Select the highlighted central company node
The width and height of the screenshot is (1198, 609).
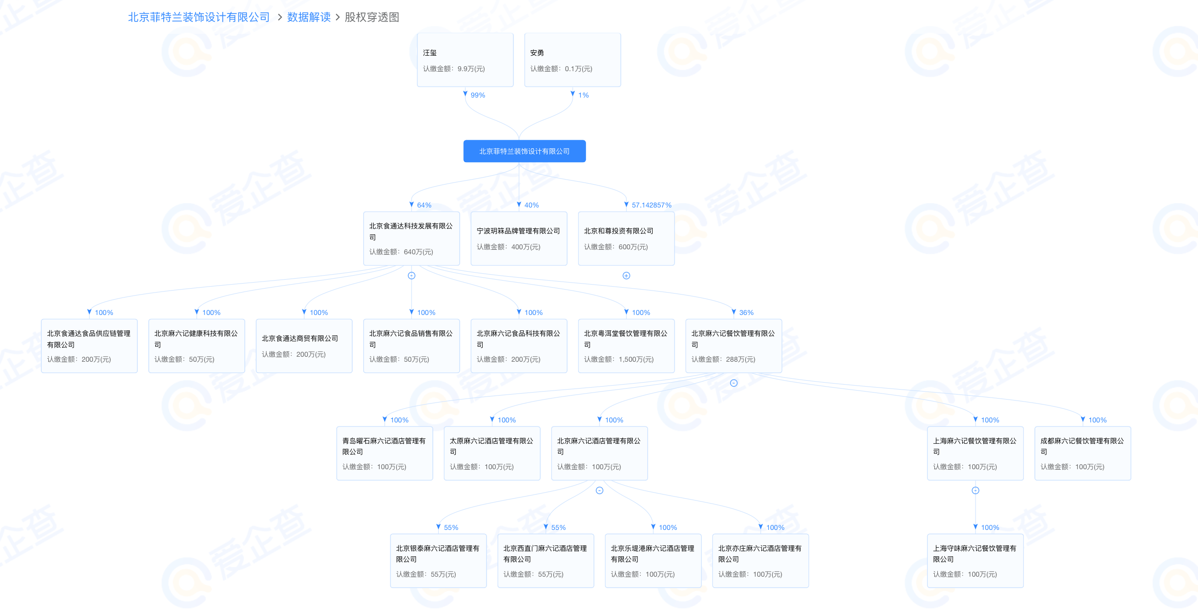click(524, 151)
